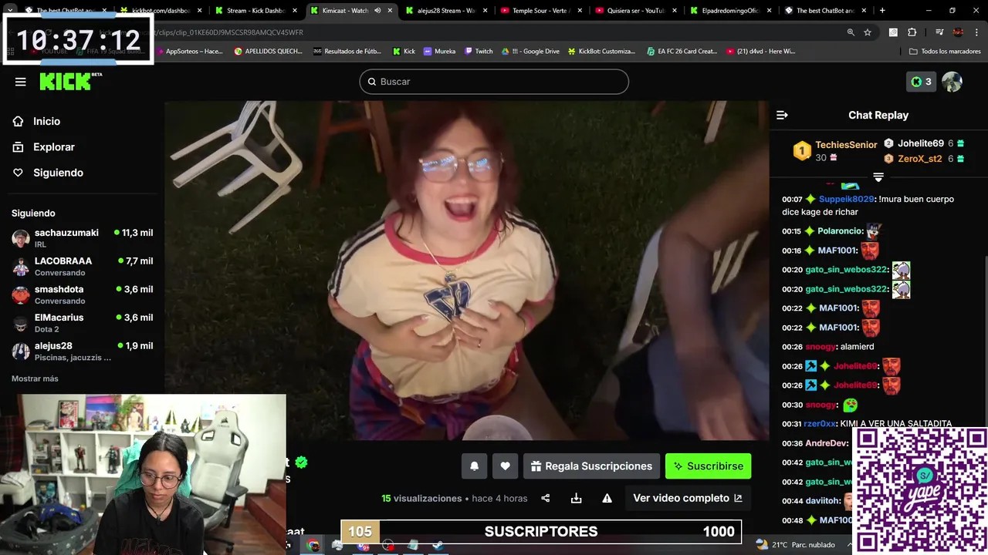
Task: Toggle the notification bell for the channel
Action: 474,466
